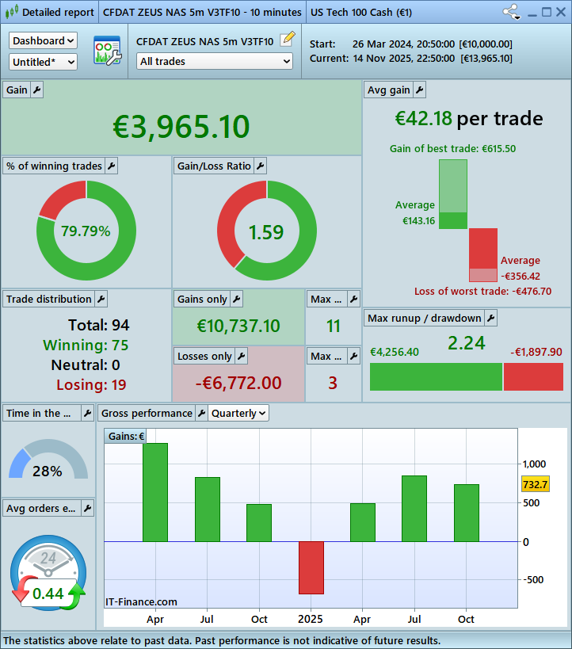Click the Trade distribution label
The image size is (572, 649).
coord(49,299)
